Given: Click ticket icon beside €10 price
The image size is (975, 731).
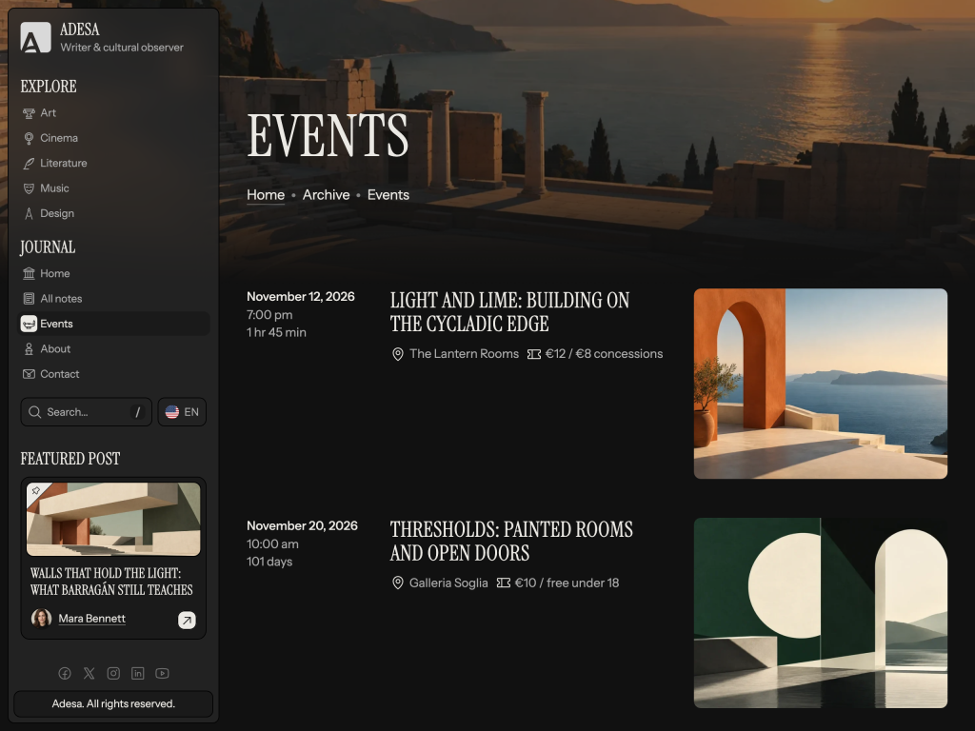Looking at the screenshot, I should point(503,583).
